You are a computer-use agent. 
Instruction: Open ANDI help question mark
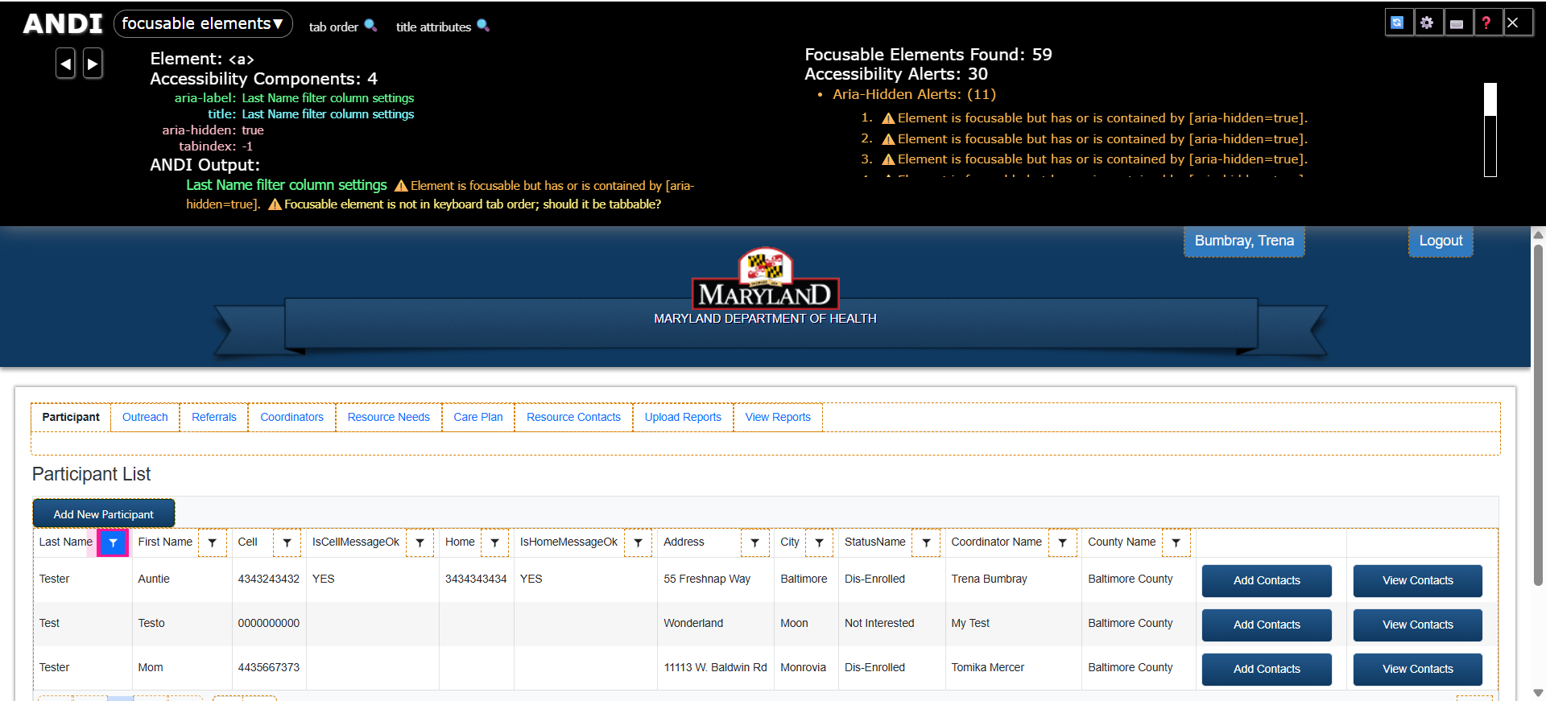click(1486, 23)
